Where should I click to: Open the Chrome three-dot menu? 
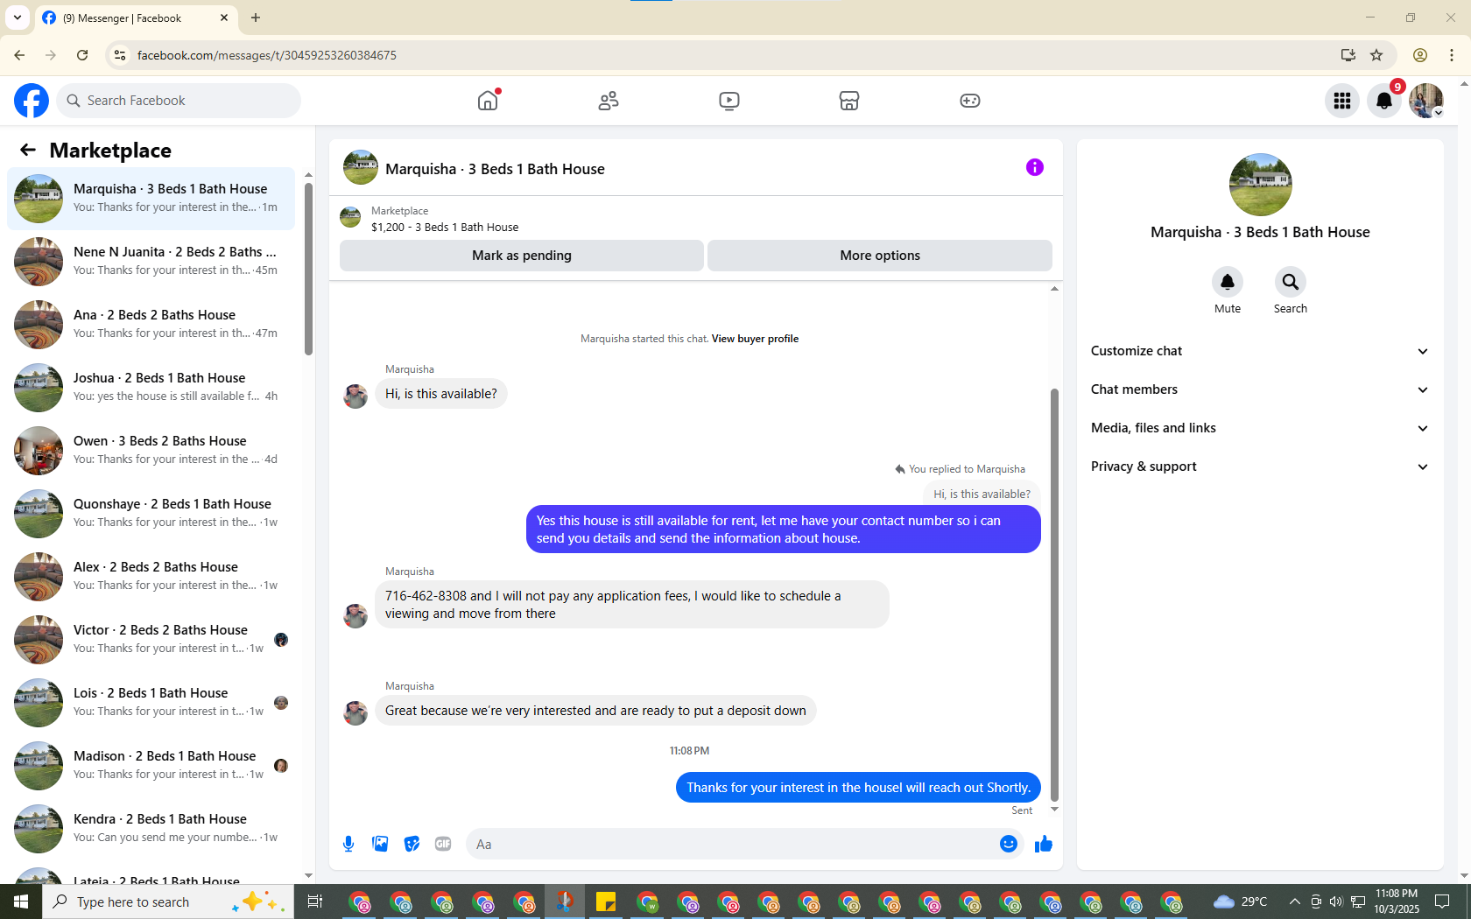click(1452, 55)
